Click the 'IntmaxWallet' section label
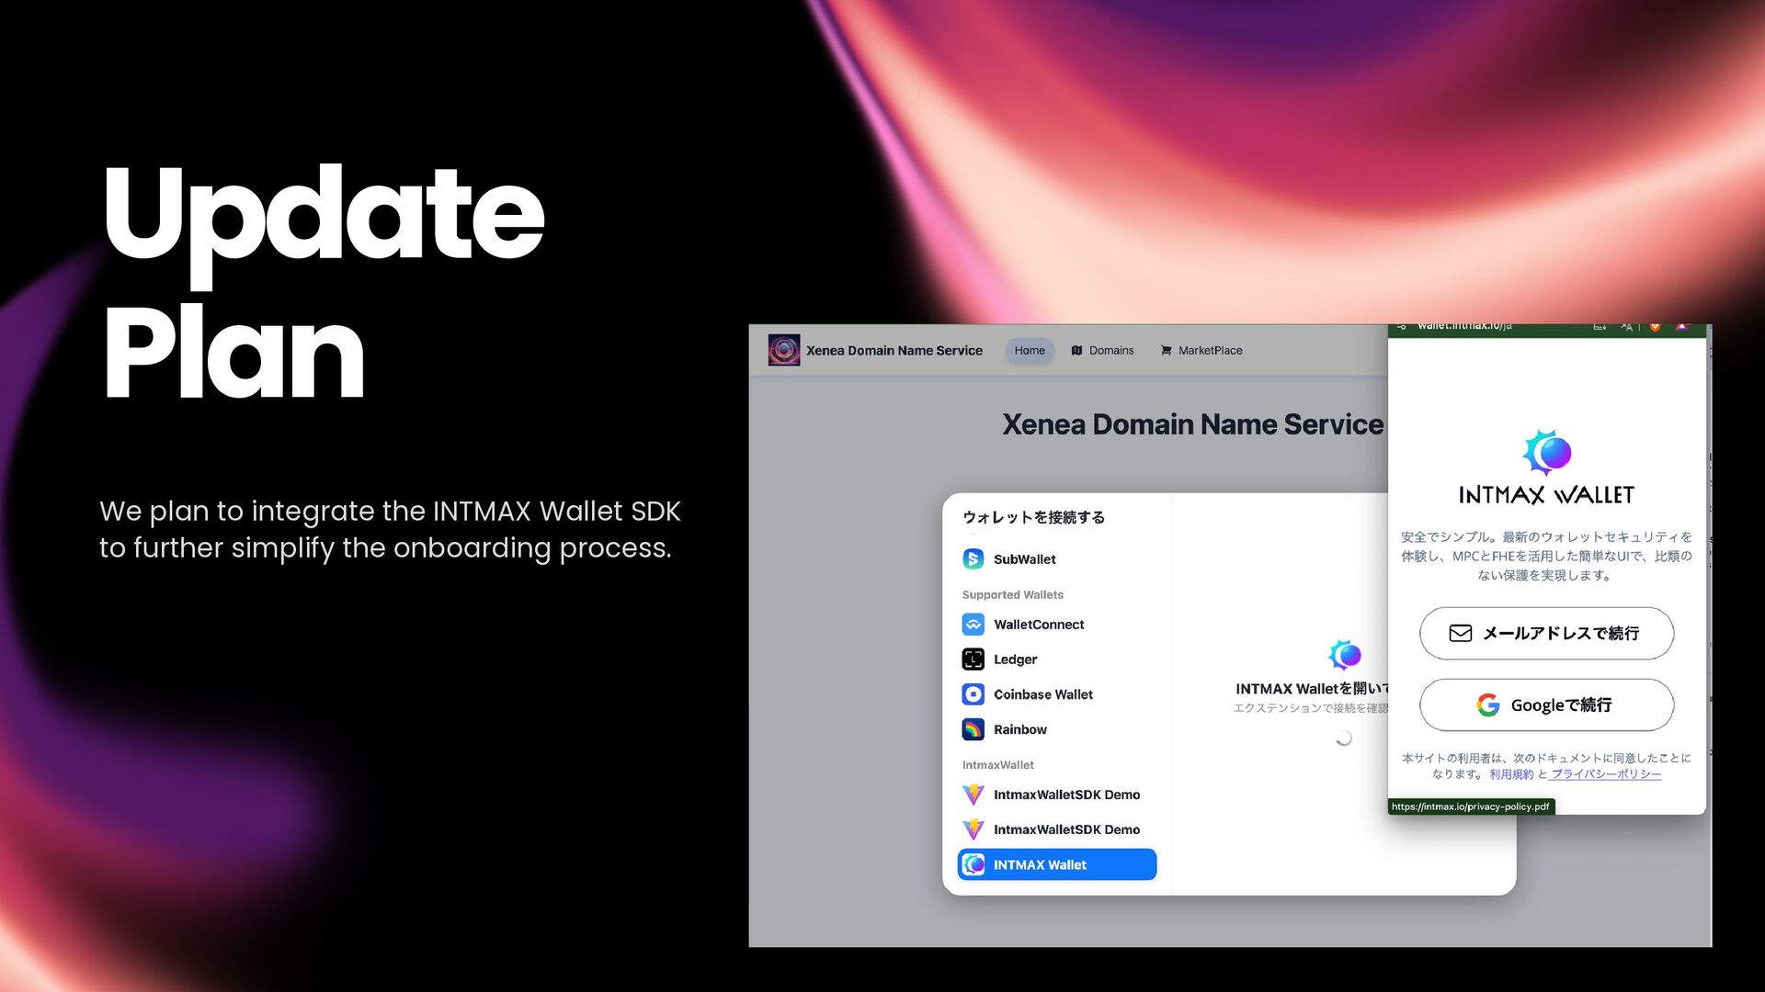 pos(997,764)
